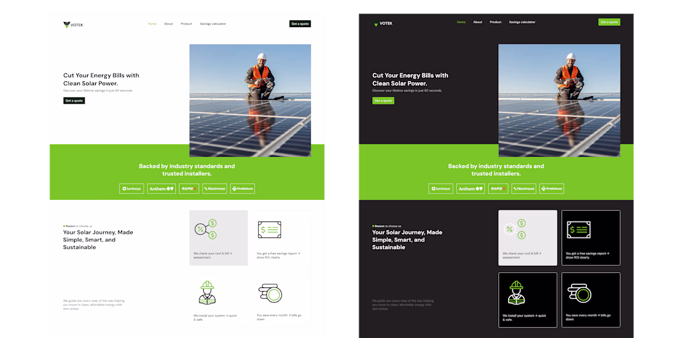Click "Discover your lifetime savings" in the light mockup
The image size is (679, 338).
click(98, 91)
